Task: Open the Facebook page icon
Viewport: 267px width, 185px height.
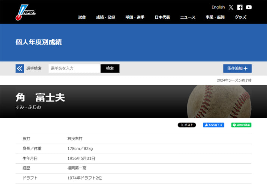Action: coord(240,7)
